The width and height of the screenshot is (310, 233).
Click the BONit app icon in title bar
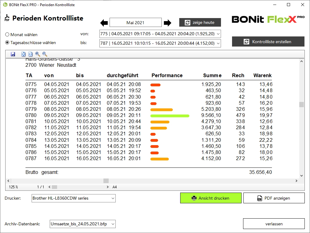[x=5, y=5]
